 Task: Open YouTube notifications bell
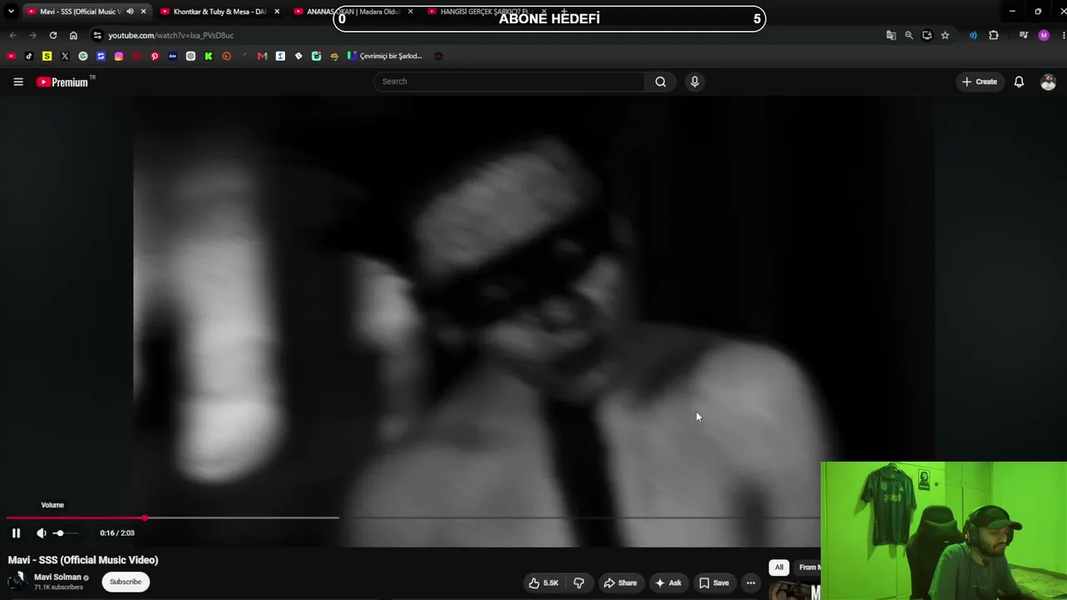pyautogui.click(x=1019, y=82)
